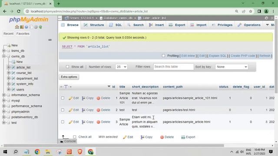Viewport: 278px width, 156px height.
Task: Expand the polatsinventory_db database node
Action: point(4,117)
